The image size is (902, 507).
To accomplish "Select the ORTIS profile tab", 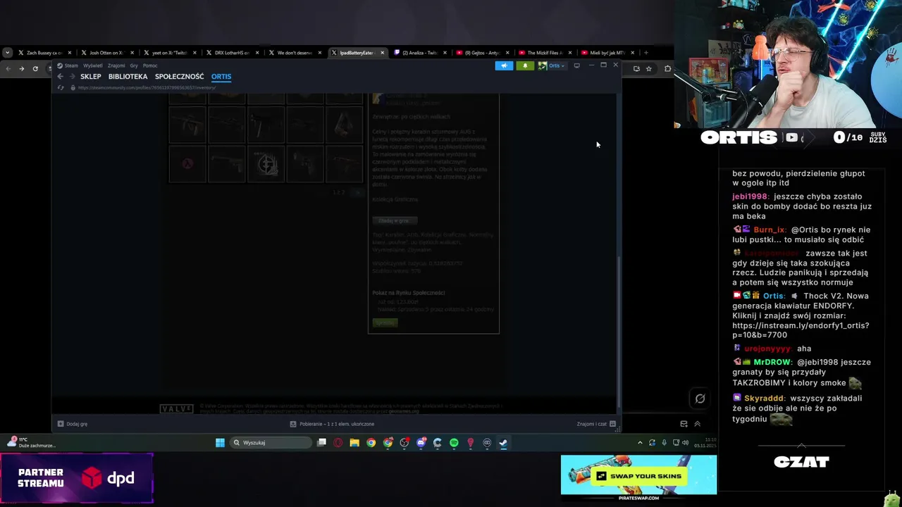I will coord(221,76).
